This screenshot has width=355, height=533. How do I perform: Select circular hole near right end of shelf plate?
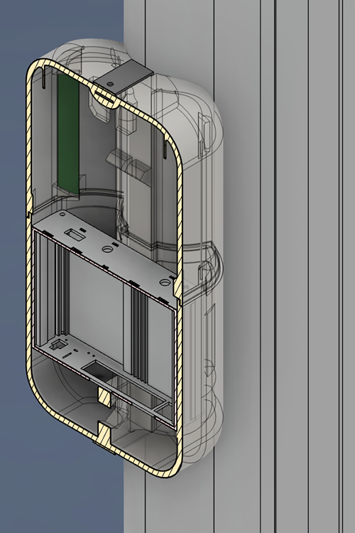click(x=165, y=282)
